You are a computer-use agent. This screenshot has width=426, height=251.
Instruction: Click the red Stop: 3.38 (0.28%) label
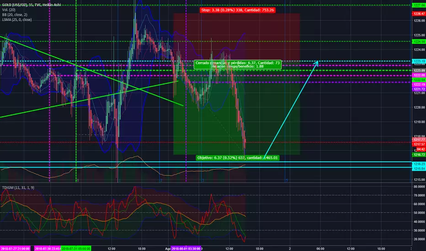(x=237, y=10)
